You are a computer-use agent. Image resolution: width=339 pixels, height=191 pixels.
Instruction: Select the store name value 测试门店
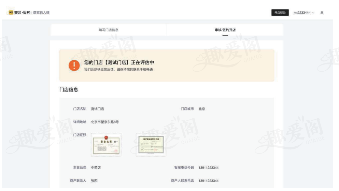click(98, 109)
